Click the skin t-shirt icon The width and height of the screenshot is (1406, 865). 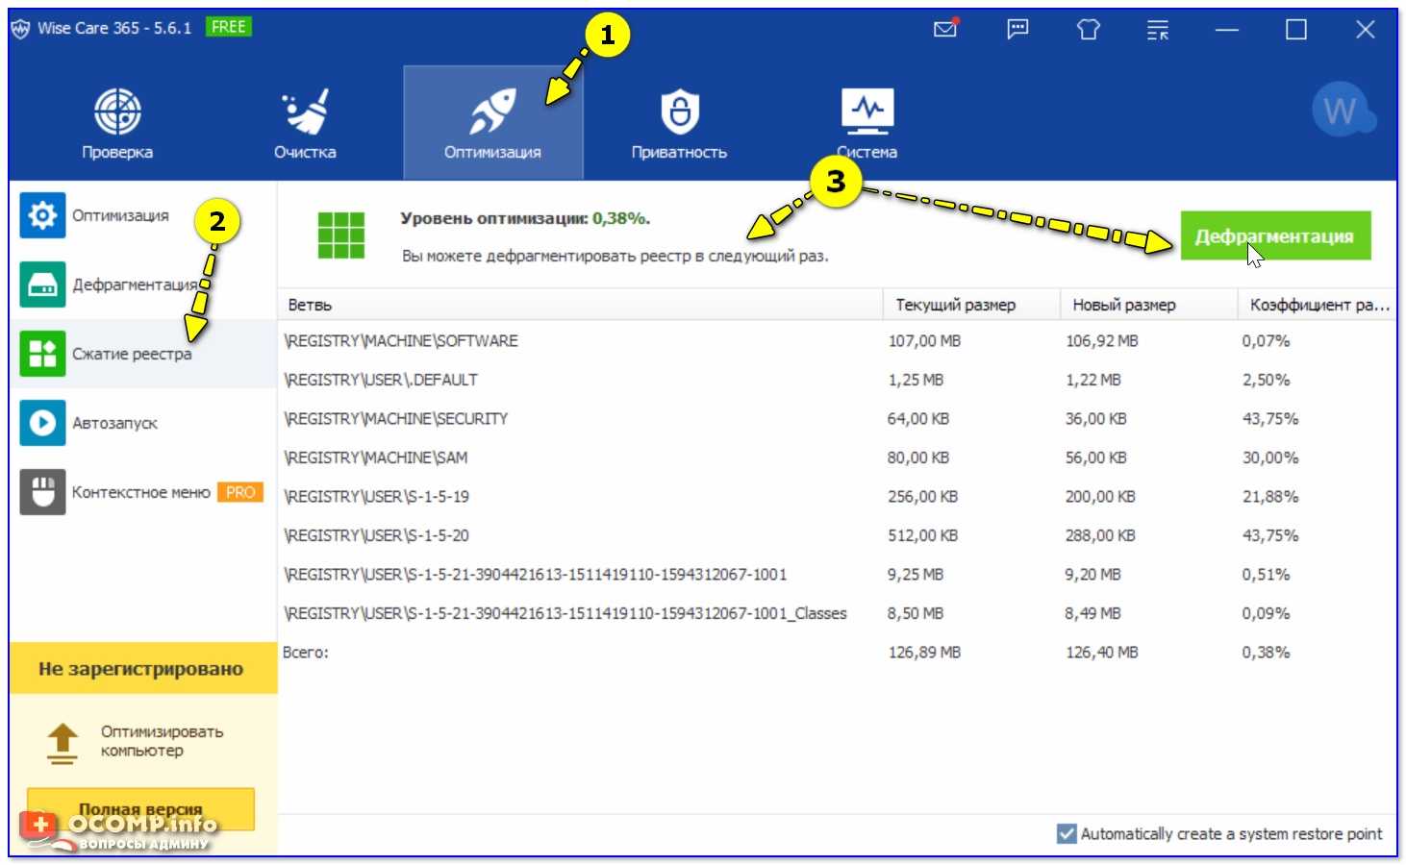point(1088,30)
